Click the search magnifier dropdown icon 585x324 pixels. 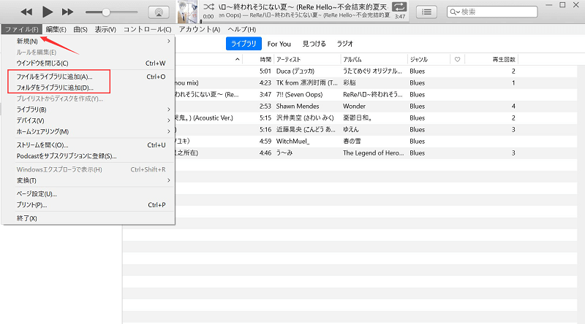(x=454, y=12)
